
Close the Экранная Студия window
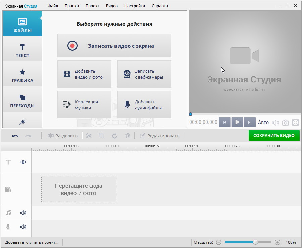point(295,6)
